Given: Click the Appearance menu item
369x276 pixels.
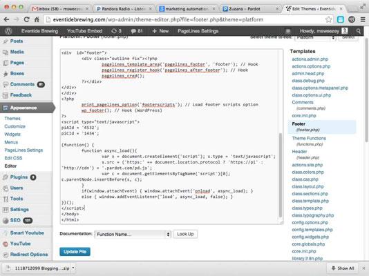Looking at the screenshot, I should tap(23, 108).
